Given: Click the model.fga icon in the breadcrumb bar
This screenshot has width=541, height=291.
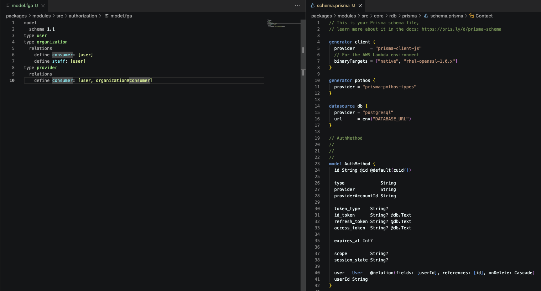Looking at the screenshot, I should 108,16.
